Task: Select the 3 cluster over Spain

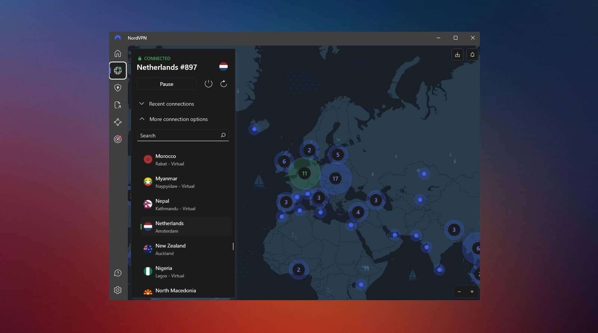Action: point(286,202)
